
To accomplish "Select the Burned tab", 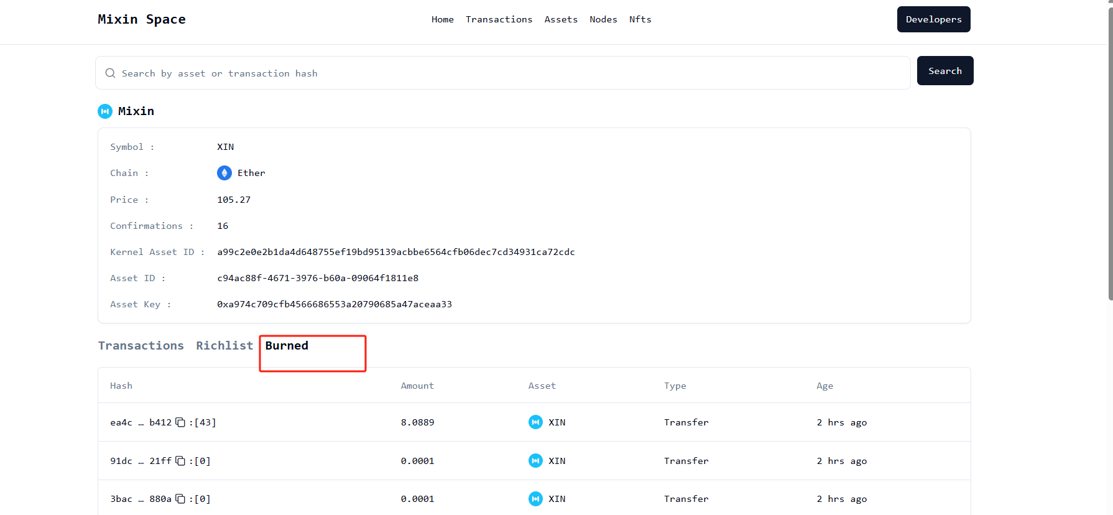I will 287,346.
